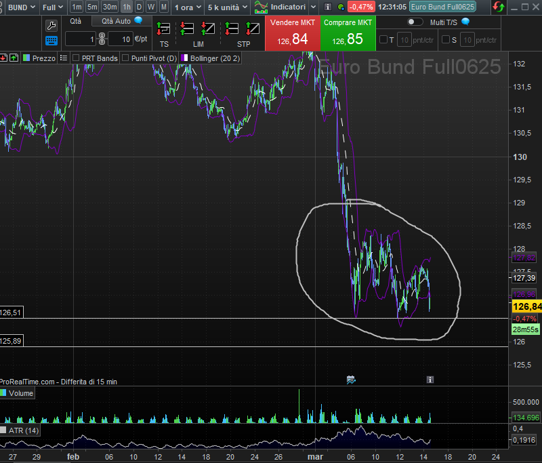Tick the Punti Pivot (D) checkbox

[125, 58]
